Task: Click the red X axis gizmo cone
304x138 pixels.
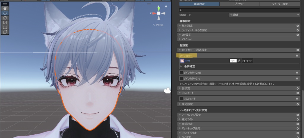Action: click(x=154, y=13)
